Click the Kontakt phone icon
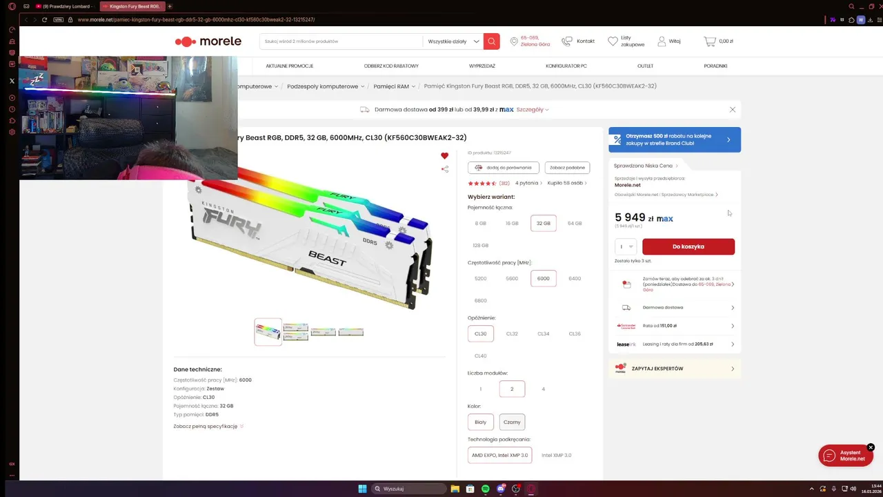The height and width of the screenshot is (497, 883). click(x=566, y=41)
